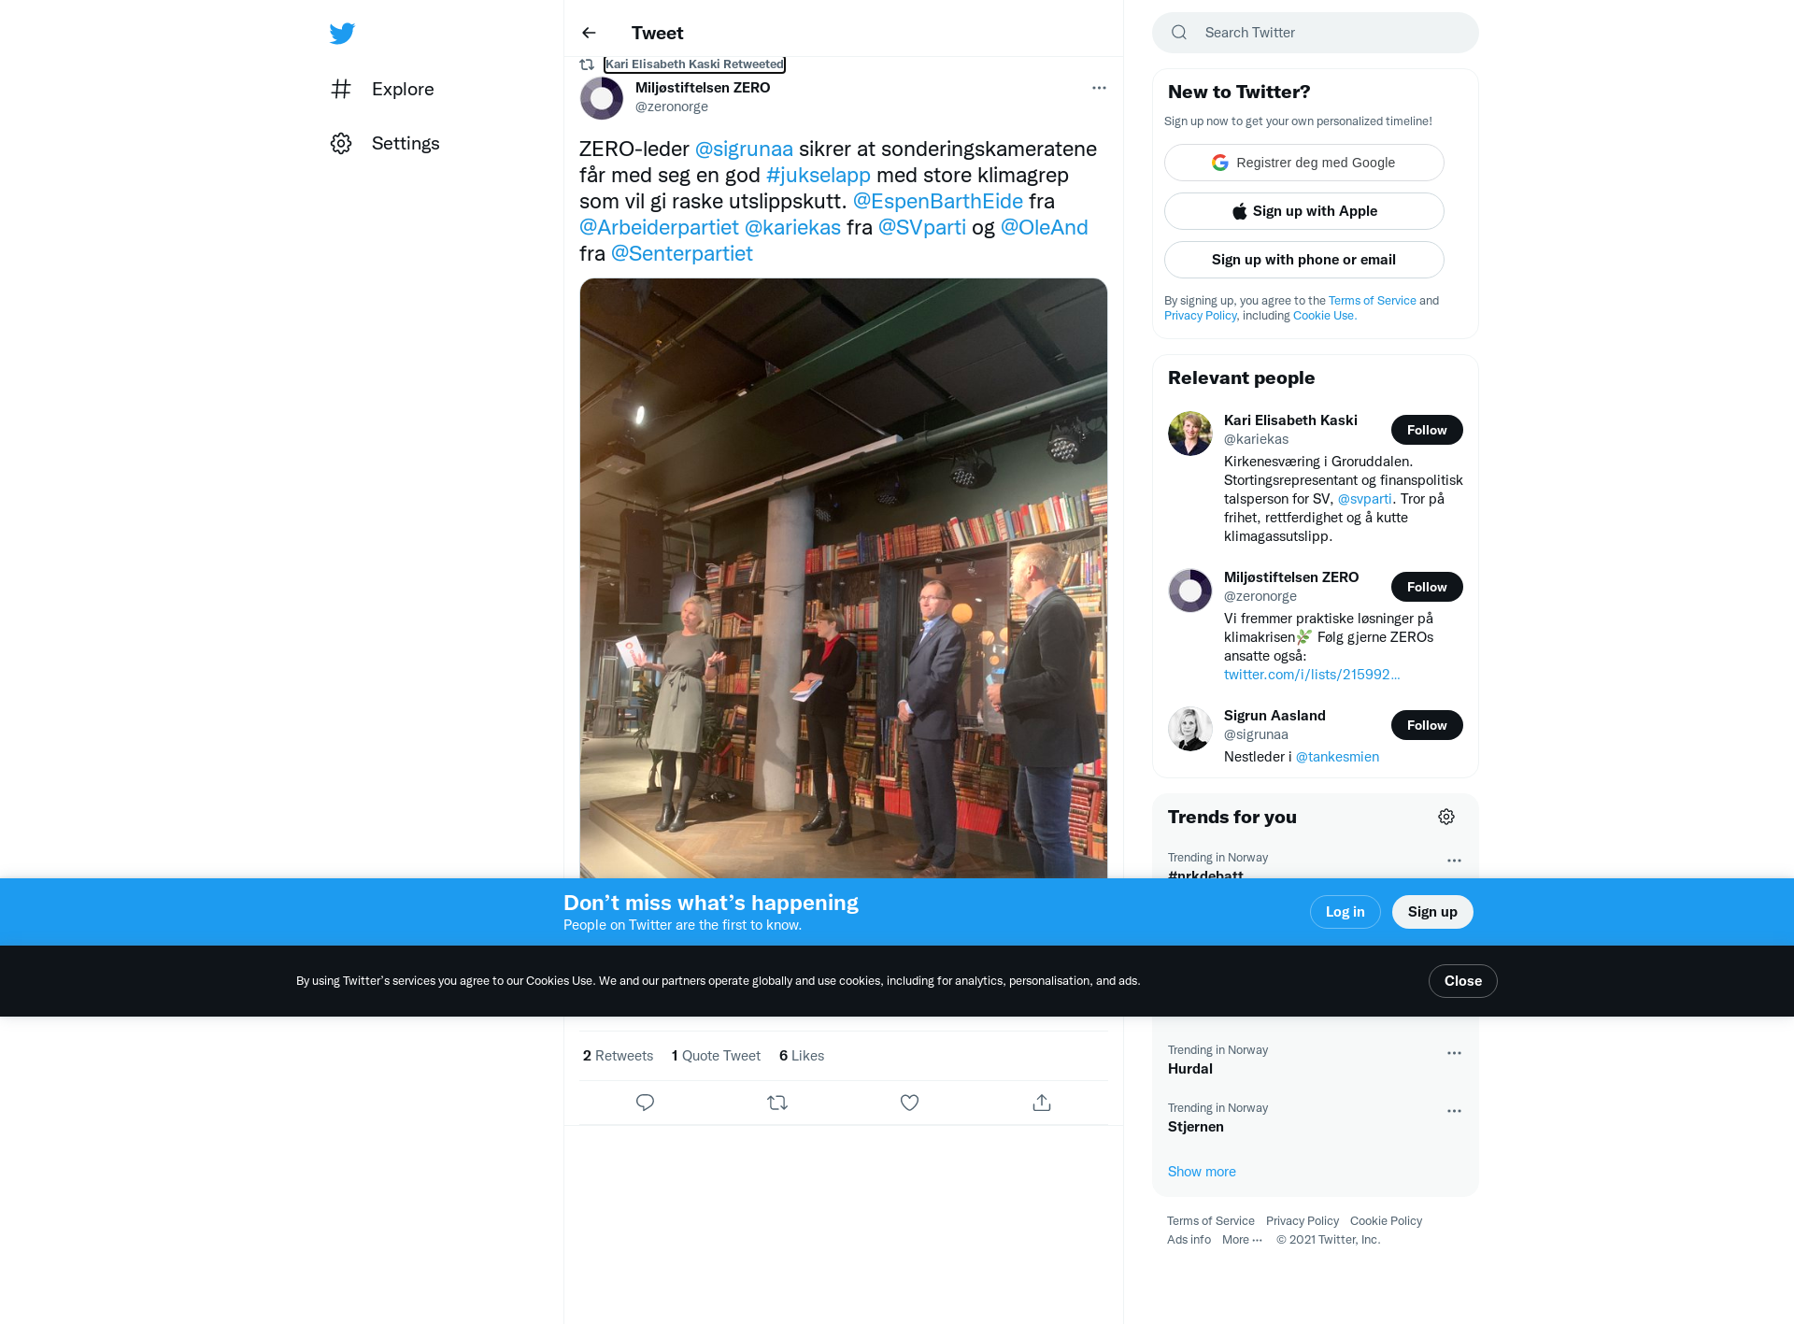View the 2 Retweets list
The image size is (1794, 1324).
point(618,1056)
